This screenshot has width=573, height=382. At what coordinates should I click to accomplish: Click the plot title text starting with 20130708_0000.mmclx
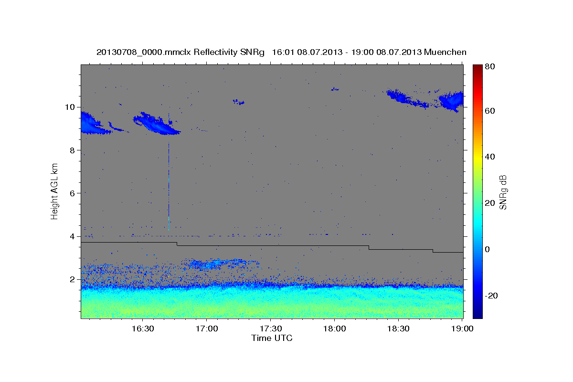pos(281,52)
